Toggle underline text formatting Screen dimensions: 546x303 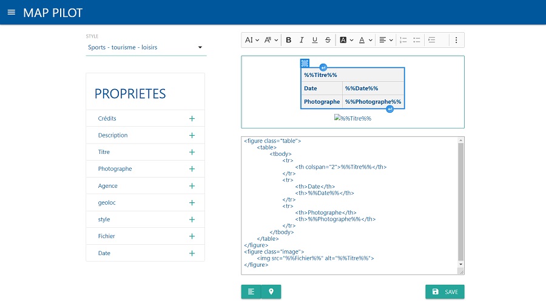314,40
